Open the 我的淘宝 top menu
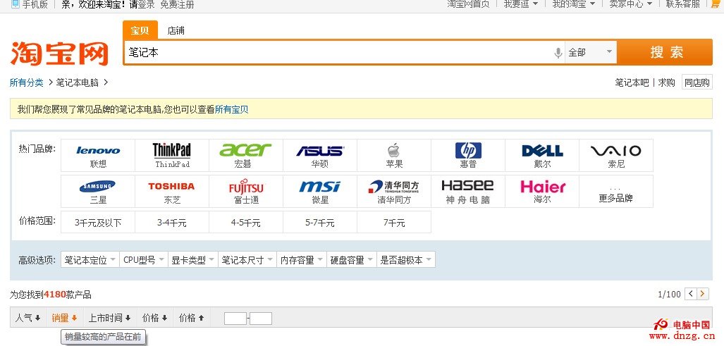Image resolution: width=724 pixels, height=346 pixels. point(573,4)
